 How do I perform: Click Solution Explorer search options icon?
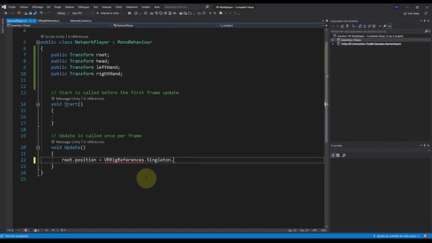427,32
